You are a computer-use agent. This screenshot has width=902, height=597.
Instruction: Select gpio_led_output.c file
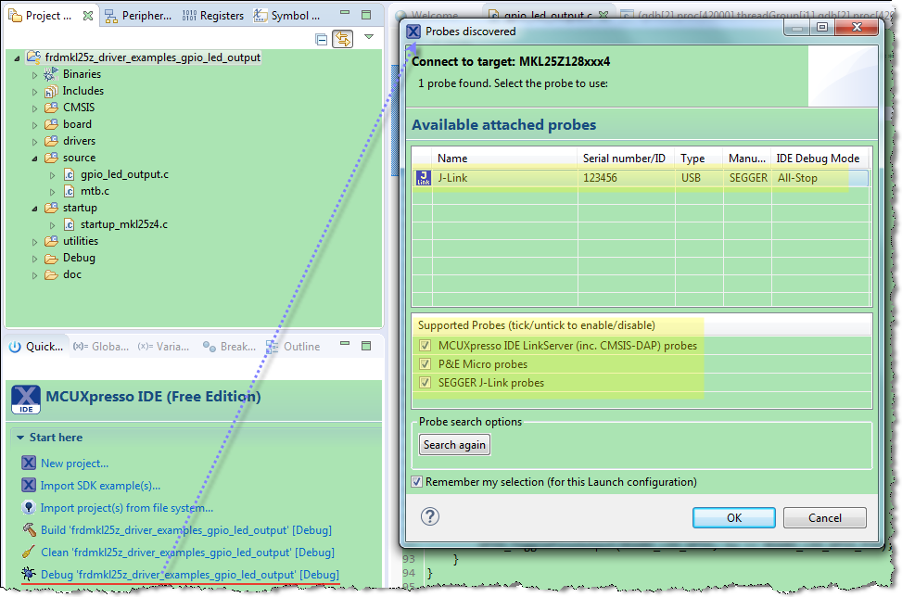(124, 174)
